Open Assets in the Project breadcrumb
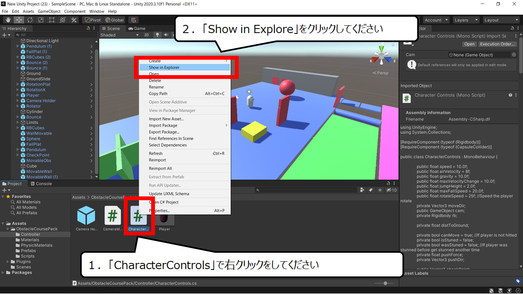 (78, 197)
